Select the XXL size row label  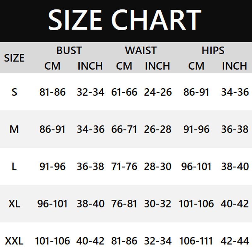coord(14,241)
